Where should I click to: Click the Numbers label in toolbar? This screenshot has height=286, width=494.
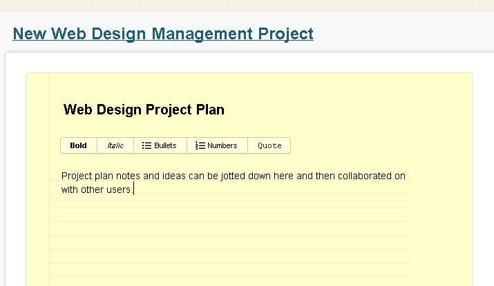point(222,145)
